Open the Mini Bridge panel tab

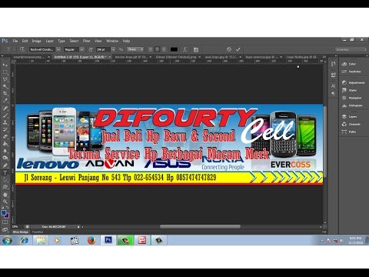(x=21, y=232)
